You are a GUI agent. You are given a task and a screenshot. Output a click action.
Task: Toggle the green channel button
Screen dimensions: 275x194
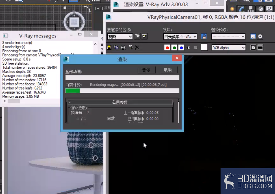pyautogui.click(x=174, y=47)
